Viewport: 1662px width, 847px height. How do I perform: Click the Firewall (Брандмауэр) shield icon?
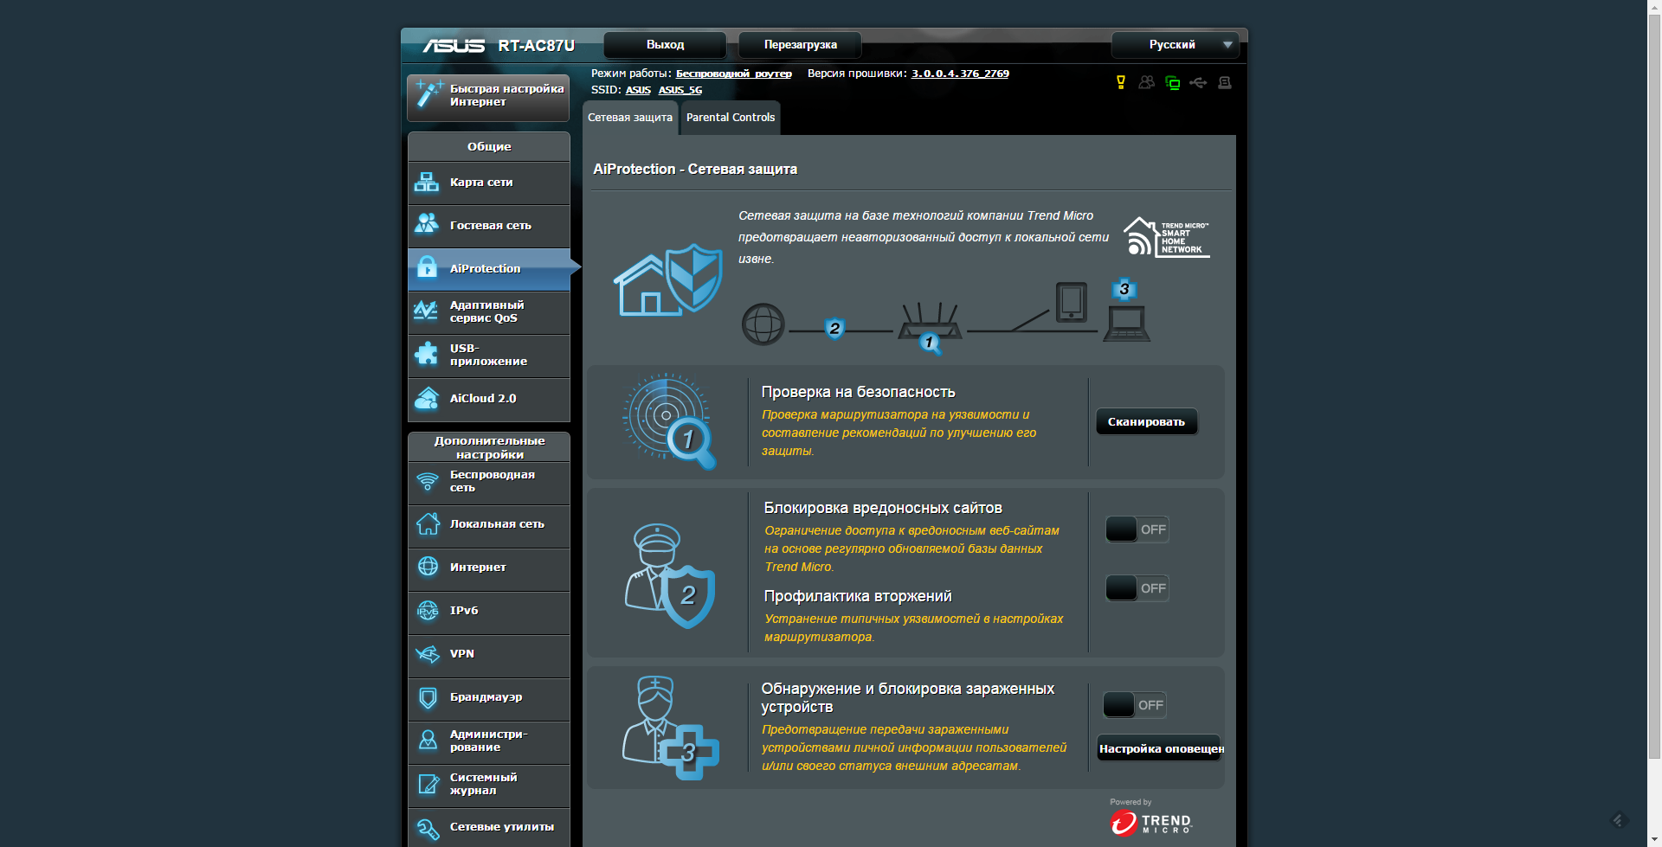point(428,697)
